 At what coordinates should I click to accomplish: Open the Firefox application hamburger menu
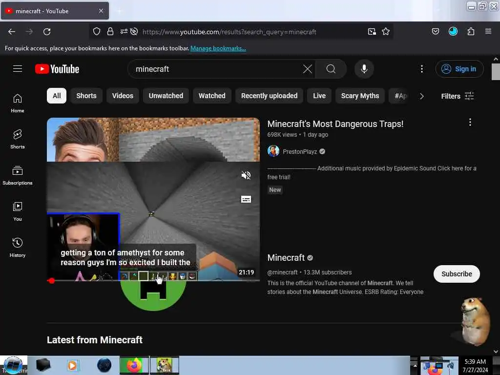point(488,31)
